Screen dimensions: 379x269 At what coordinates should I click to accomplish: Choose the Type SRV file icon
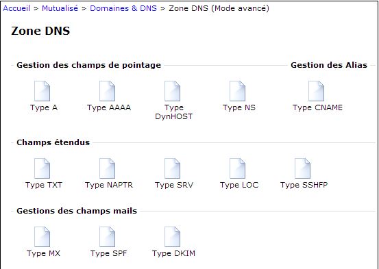172,168
